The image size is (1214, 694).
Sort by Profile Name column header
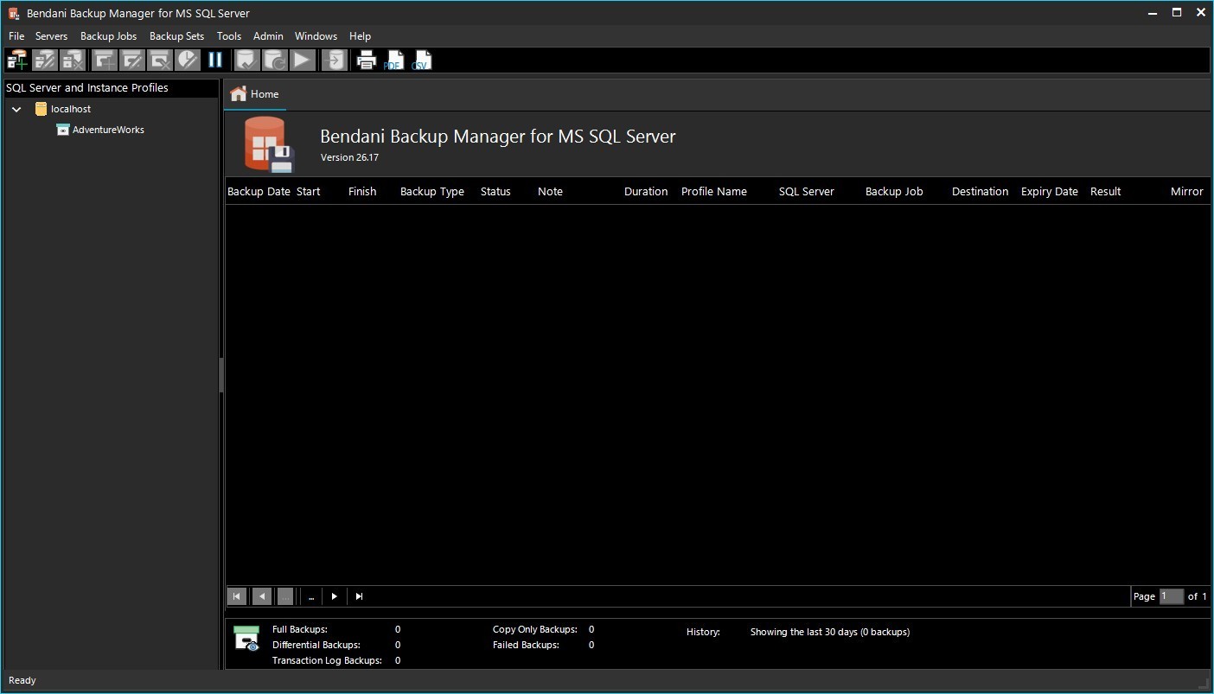(x=714, y=192)
